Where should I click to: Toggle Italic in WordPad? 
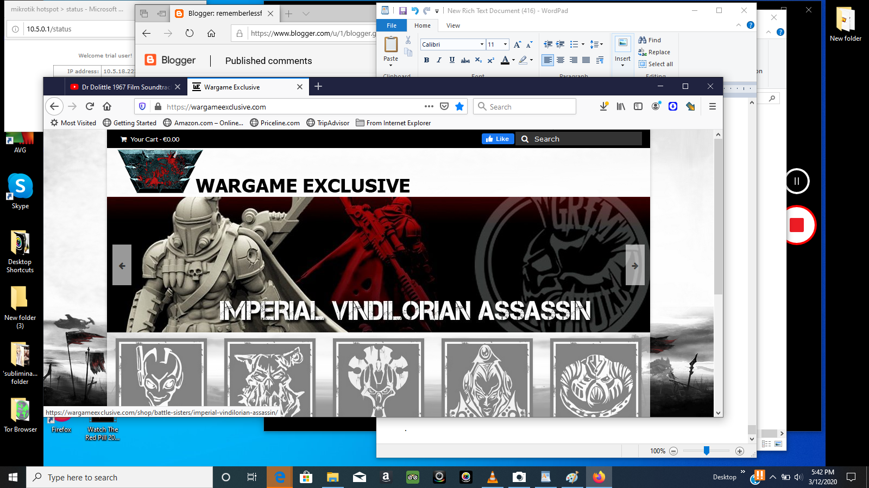click(x=439, y=60)
